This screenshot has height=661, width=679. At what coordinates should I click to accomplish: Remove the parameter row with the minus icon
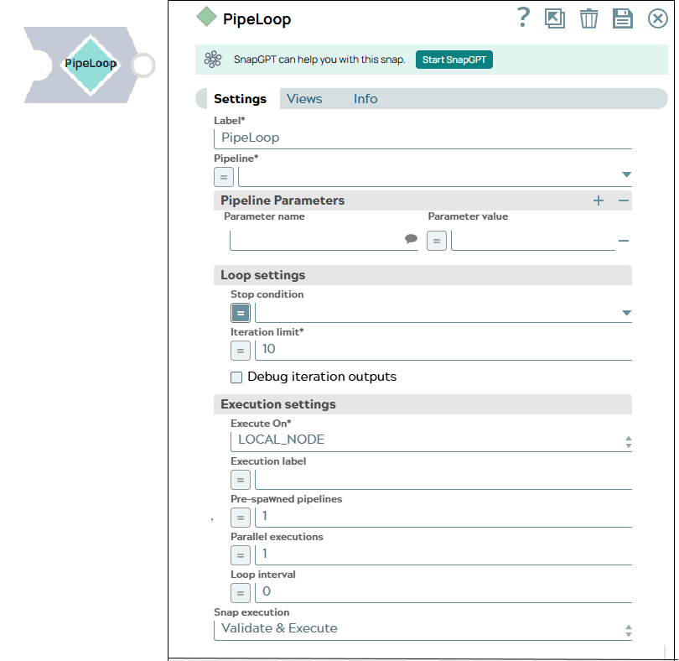click(623, 241)
